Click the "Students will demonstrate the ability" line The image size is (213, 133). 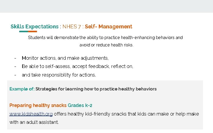(x=105, y=38)
